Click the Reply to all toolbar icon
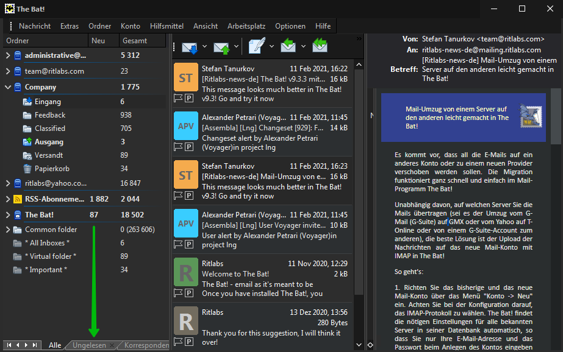The height and width of the screenshot is (352, 563). [320, 46]
